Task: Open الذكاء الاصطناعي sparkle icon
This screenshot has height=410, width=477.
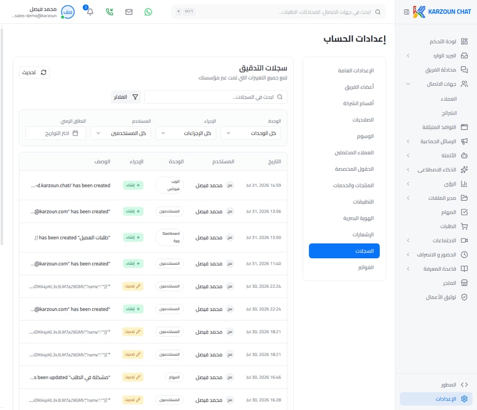Action: [x=464, y=170]
